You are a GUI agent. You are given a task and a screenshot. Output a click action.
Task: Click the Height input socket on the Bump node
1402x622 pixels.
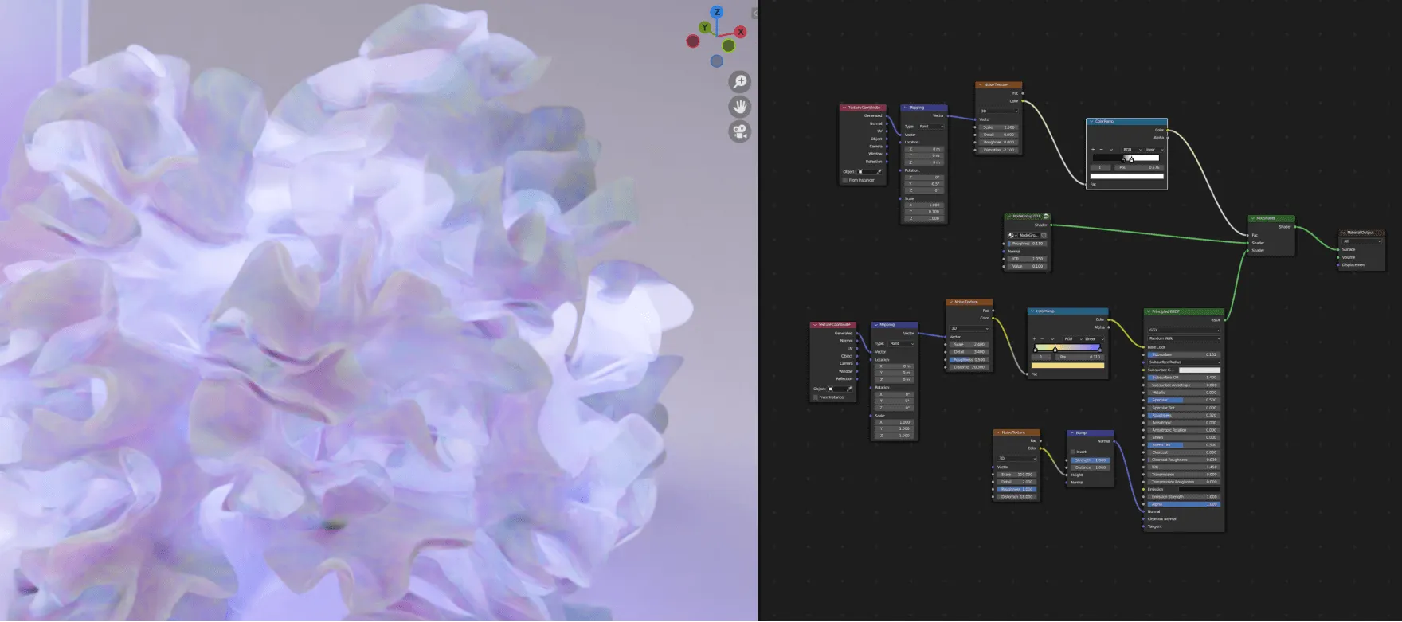(x=1066, y=475)
